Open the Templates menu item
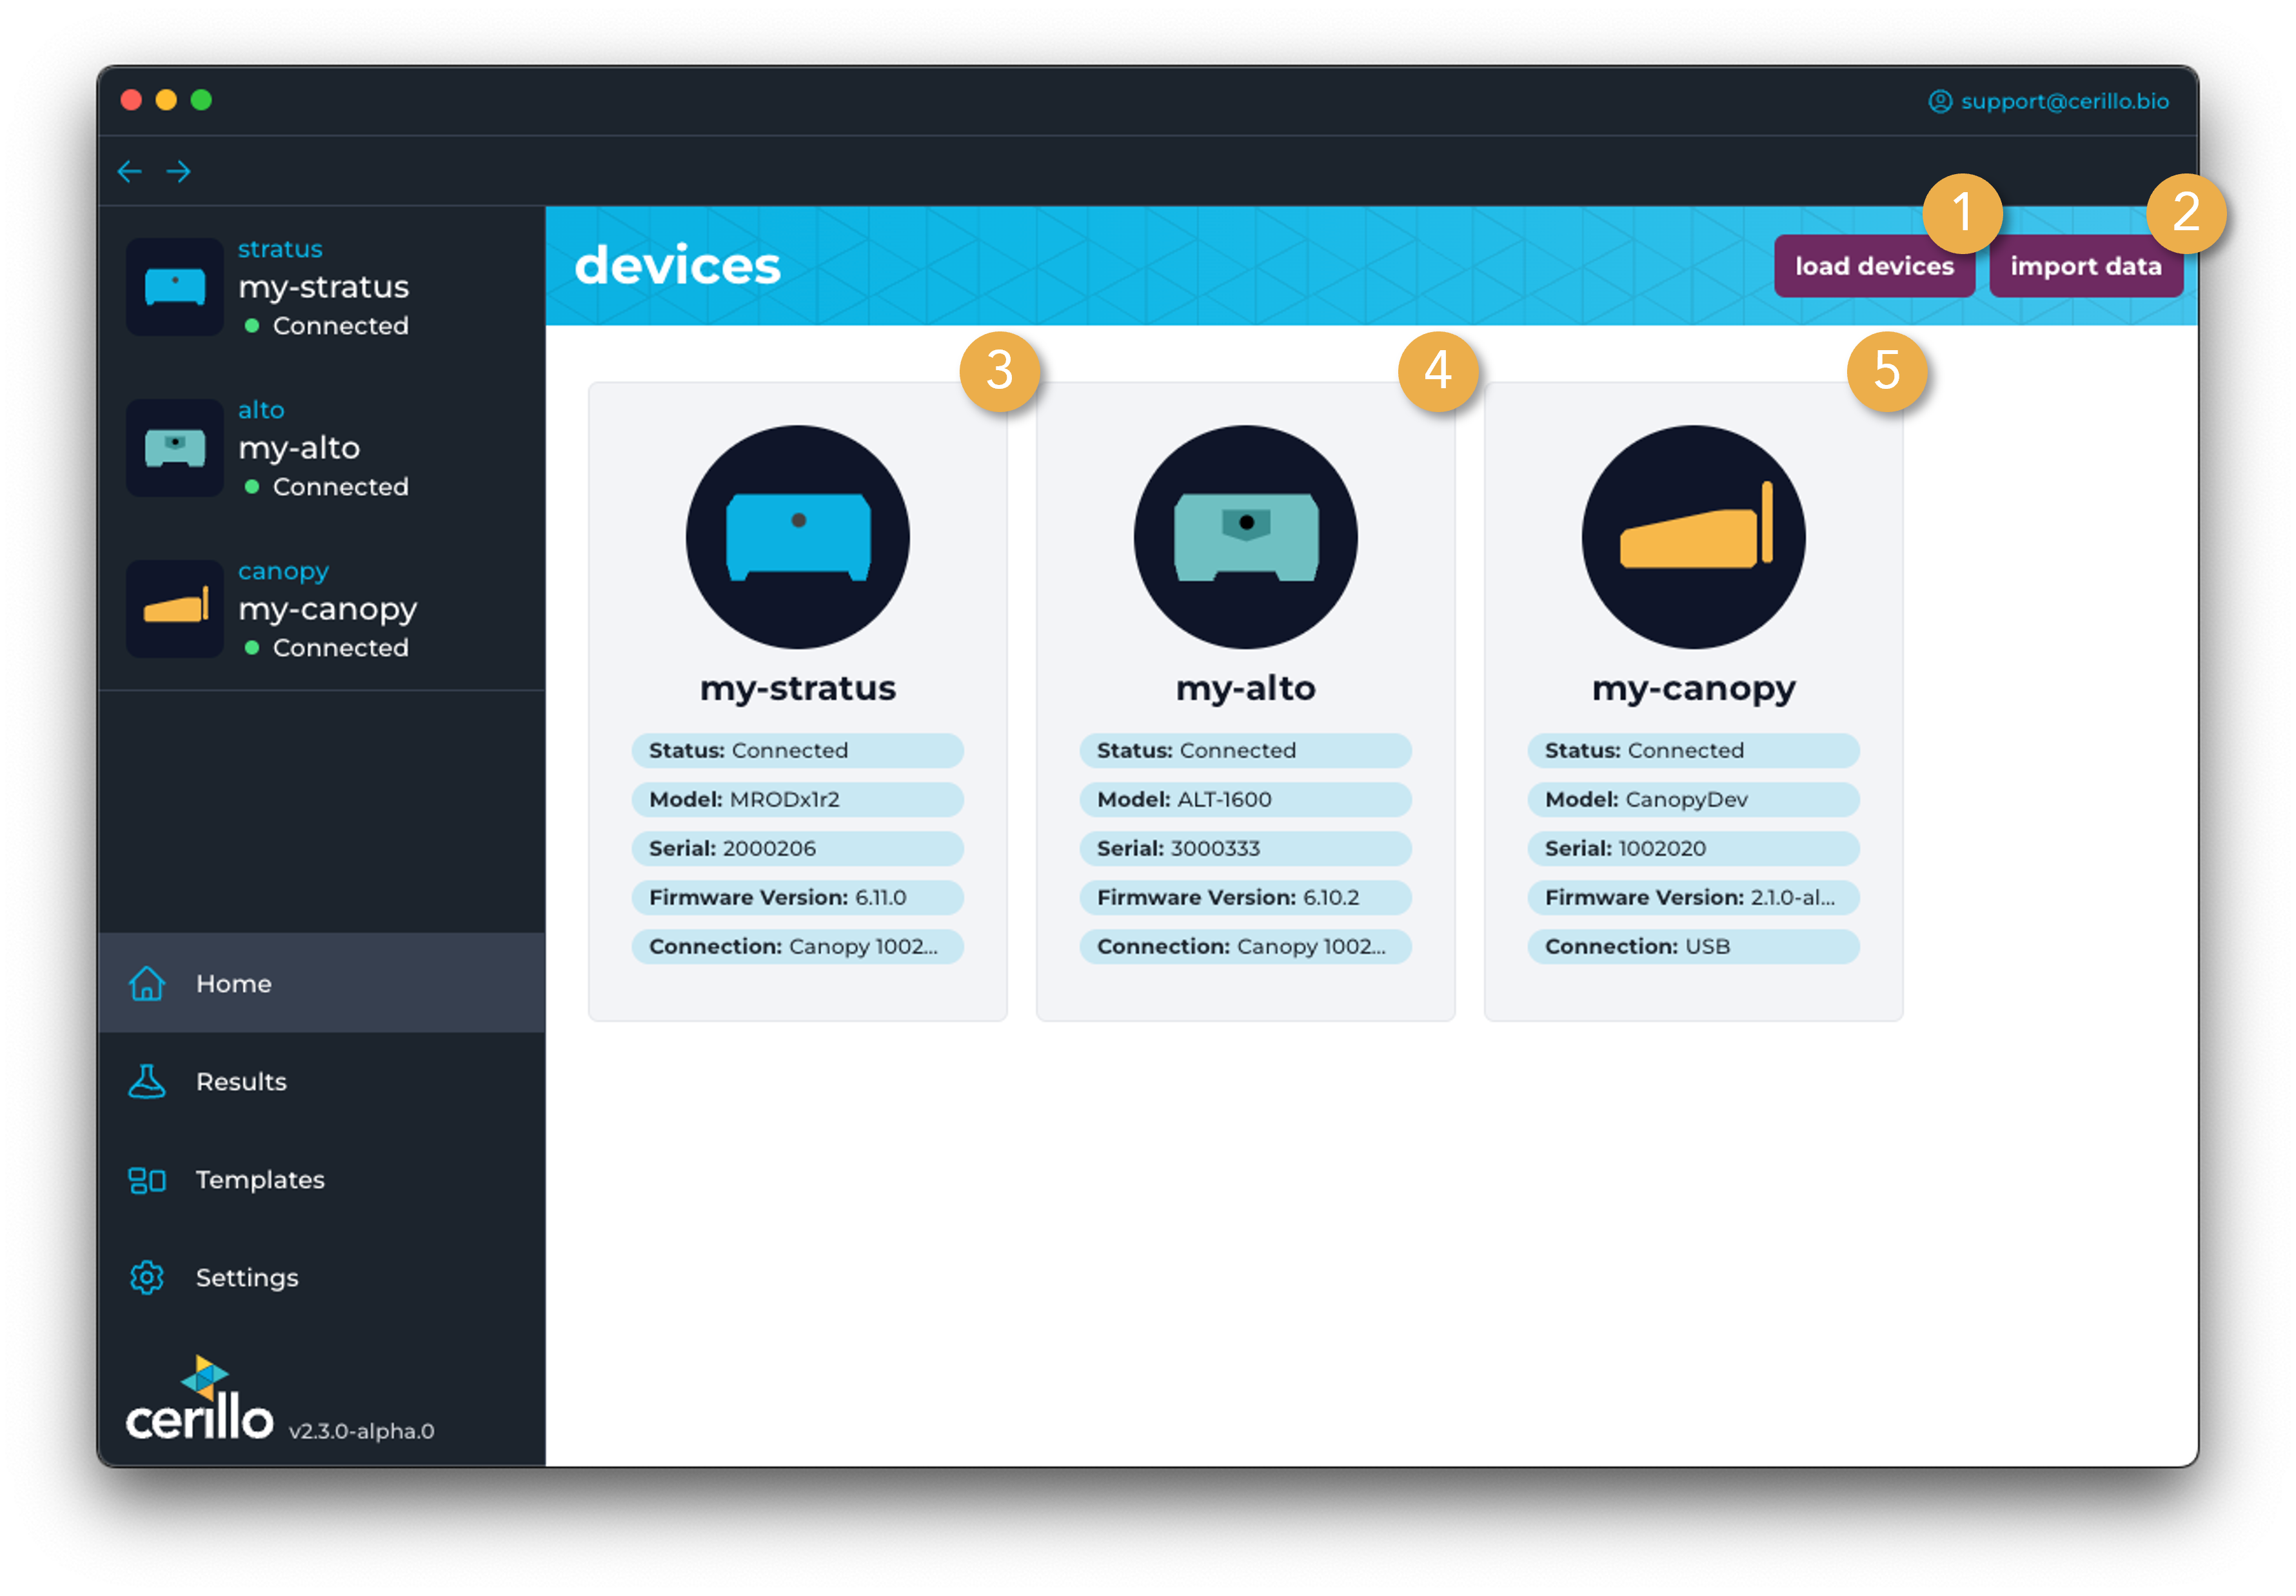Screen dimensions: 2296x1596 322,1179
